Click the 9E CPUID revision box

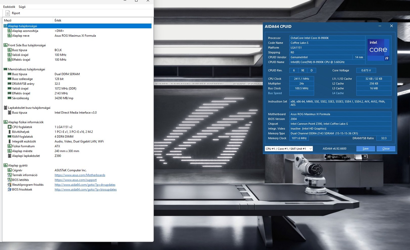coord(303,70)
